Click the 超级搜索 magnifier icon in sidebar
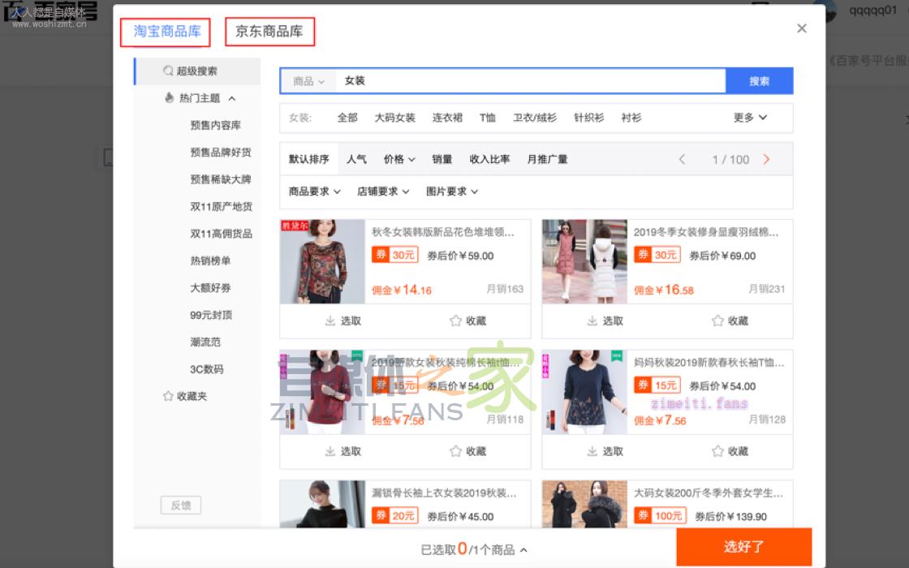 tap(168, 71)
